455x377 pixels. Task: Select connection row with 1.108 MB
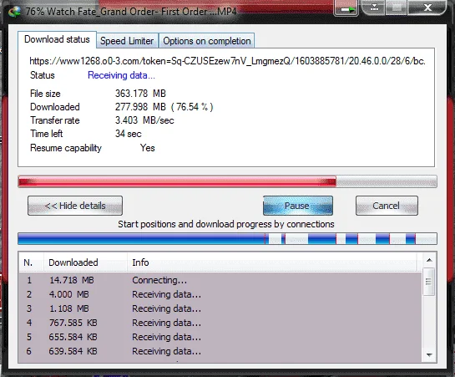(x=220, y=308)
